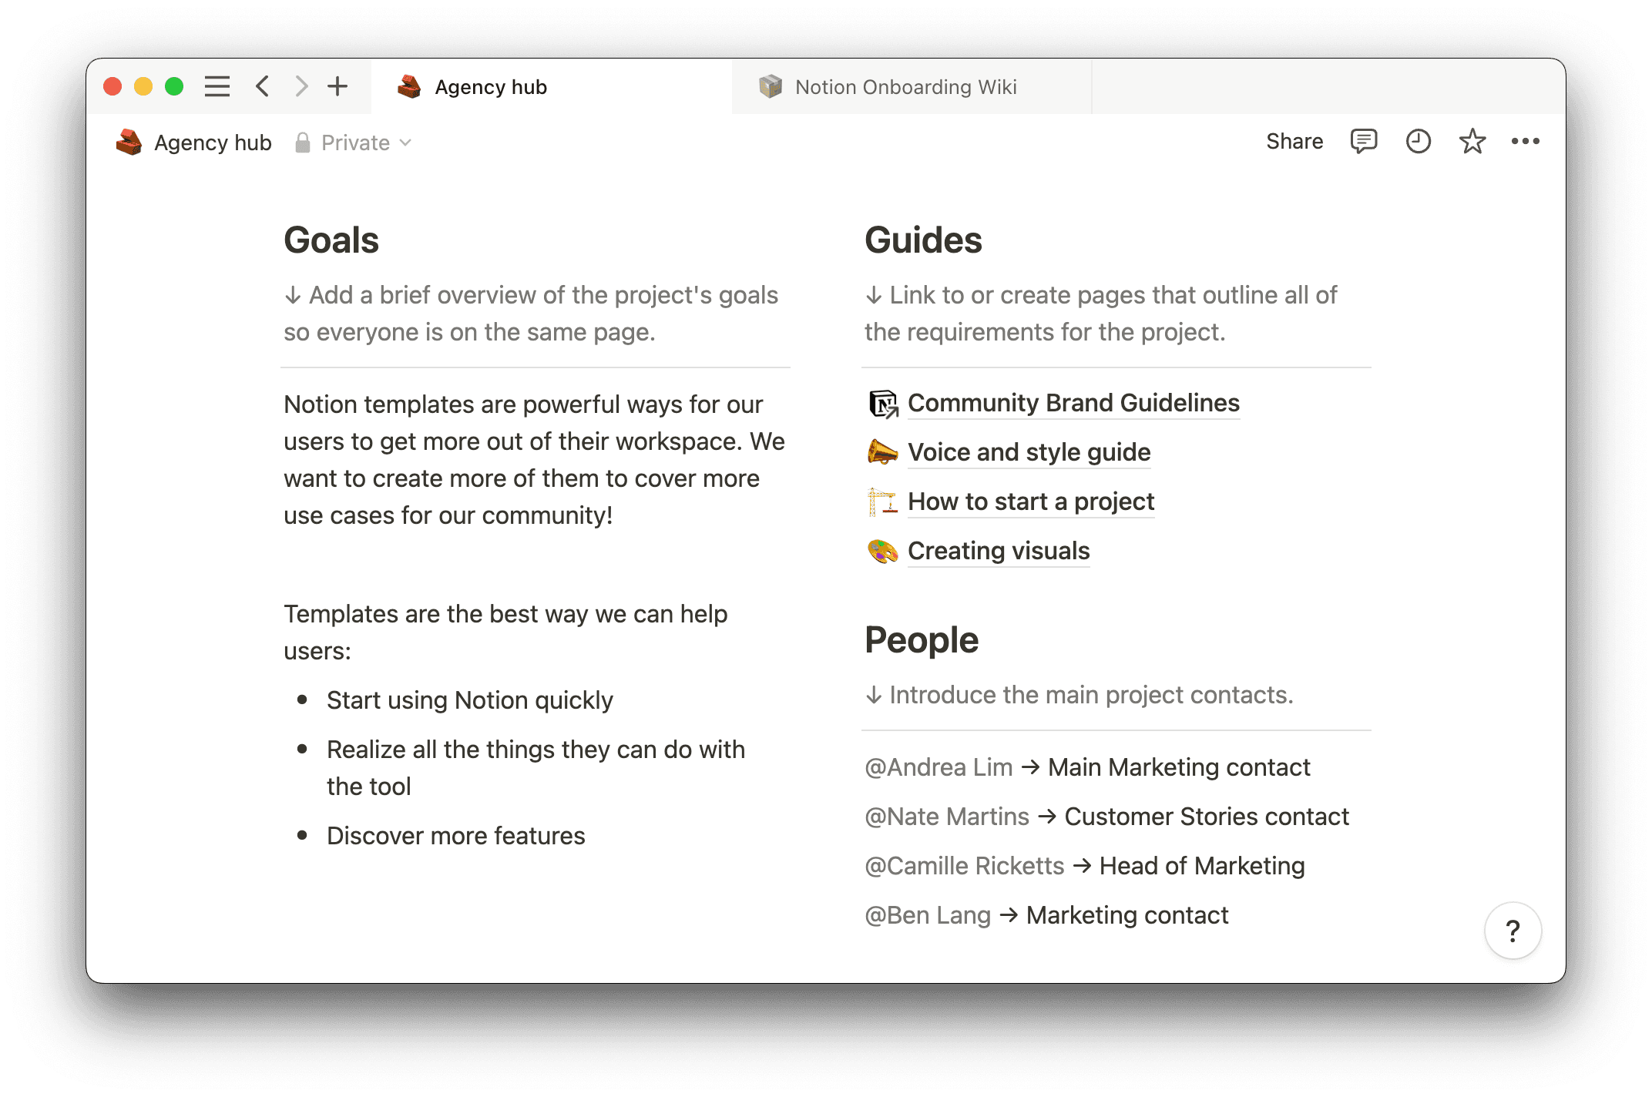The image size is (1652, 1097).
Task: Go back using the back arrow
Action: pyautogui.click(x=261, y=86)
